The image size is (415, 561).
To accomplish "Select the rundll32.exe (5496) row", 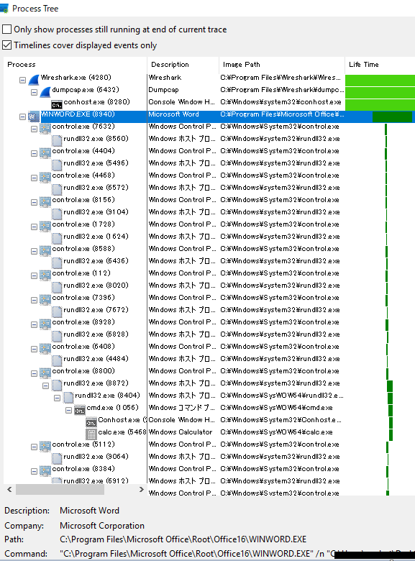I will coord(209,163).
